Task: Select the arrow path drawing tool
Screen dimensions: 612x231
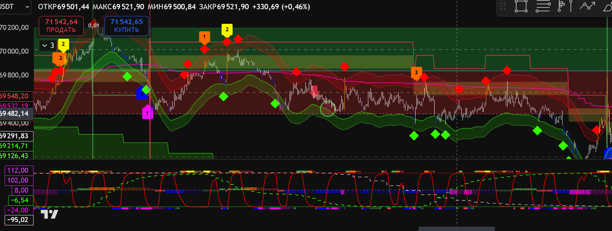Action: (587, 6)
